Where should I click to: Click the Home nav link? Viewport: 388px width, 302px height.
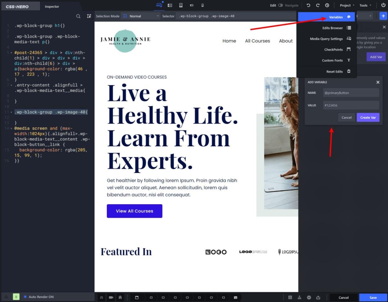(x=229, y=41)
